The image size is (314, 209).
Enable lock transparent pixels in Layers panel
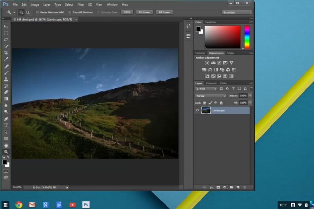point(205,103)
